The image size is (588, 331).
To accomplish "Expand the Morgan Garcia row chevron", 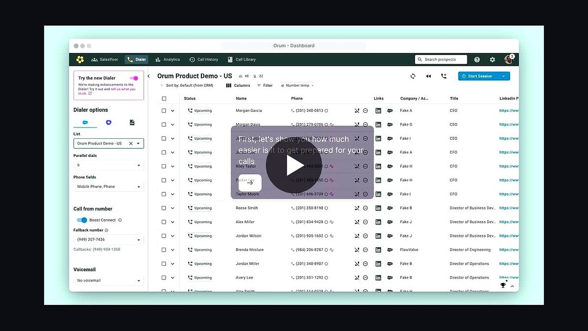I will (x=172, y=111).
